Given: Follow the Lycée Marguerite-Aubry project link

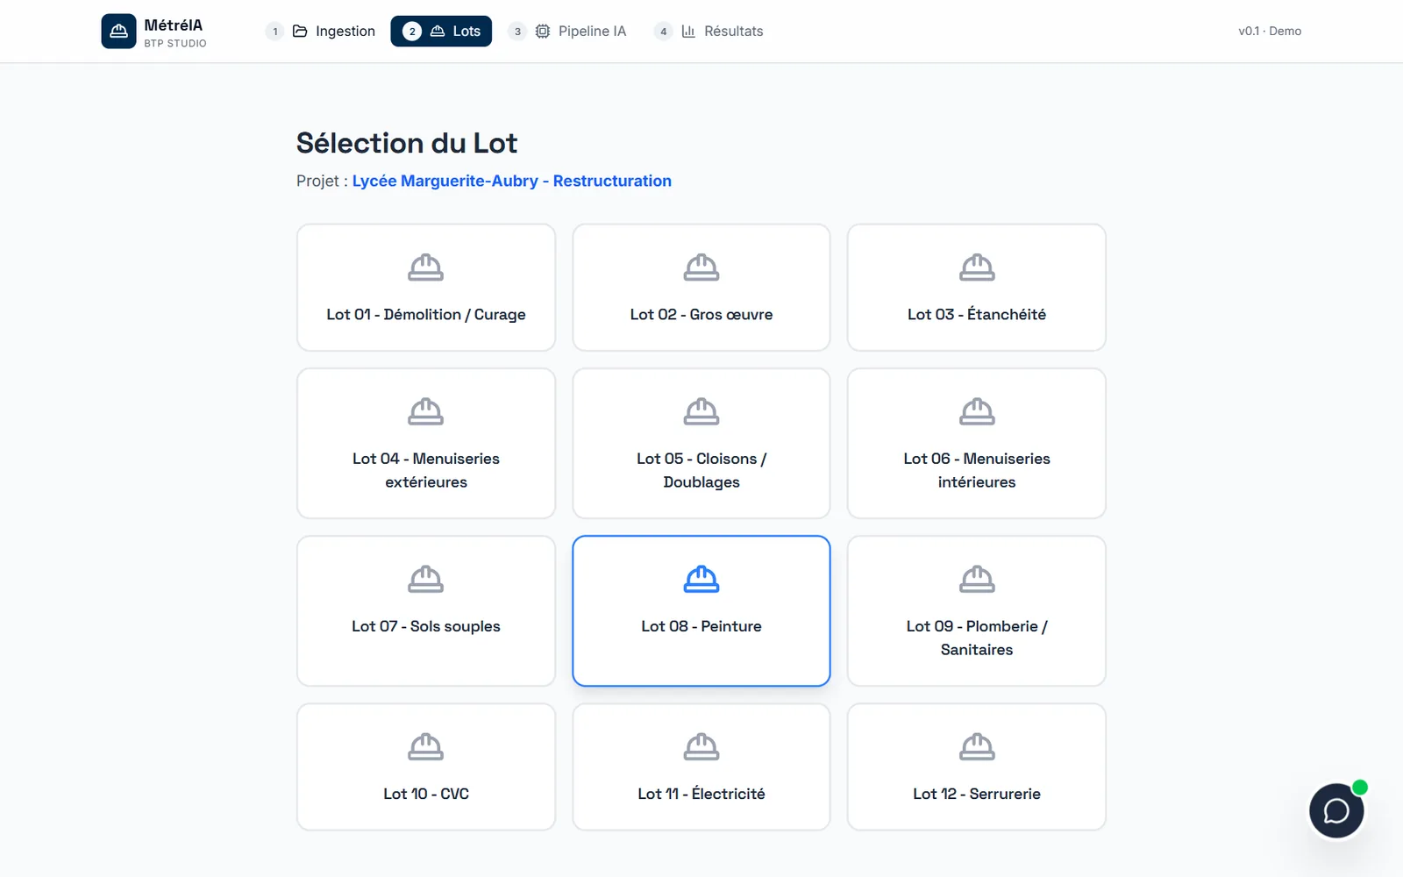Looking at the screenshot, I should pos(512,181).
